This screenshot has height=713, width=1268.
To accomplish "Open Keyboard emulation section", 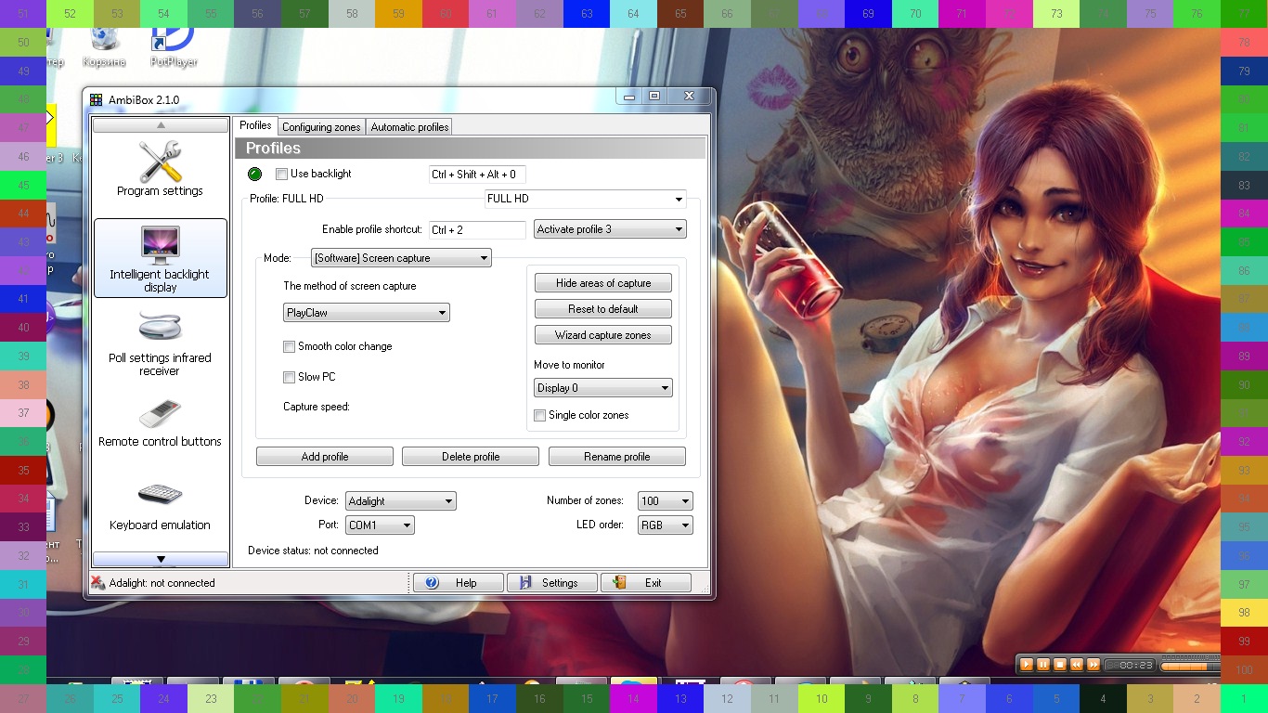I will pos(160,506).
